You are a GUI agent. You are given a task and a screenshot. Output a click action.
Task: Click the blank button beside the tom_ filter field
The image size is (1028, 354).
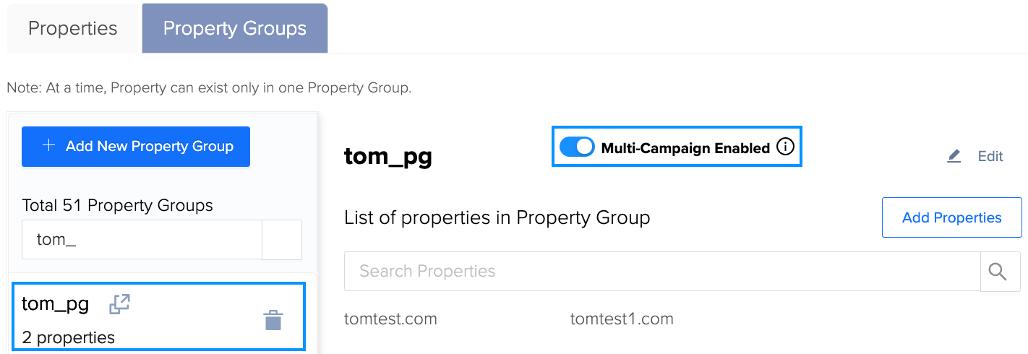click(x=282, y=240)
